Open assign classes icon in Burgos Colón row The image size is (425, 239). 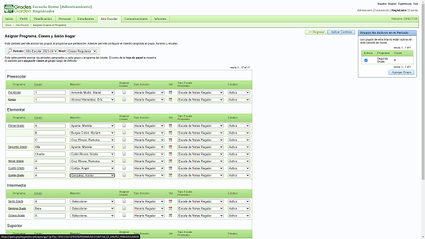point(124,133)
